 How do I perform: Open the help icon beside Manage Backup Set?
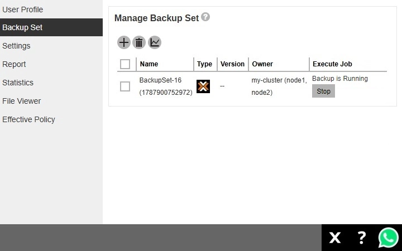[x=205, y=17]
